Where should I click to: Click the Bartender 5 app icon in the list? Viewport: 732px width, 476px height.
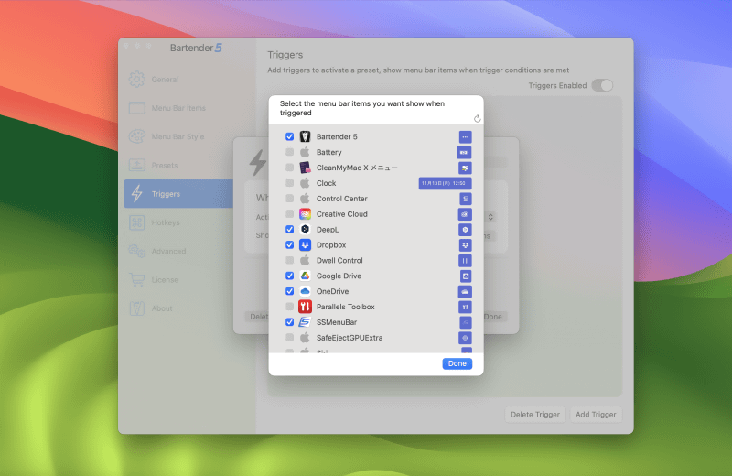(305, 136)
